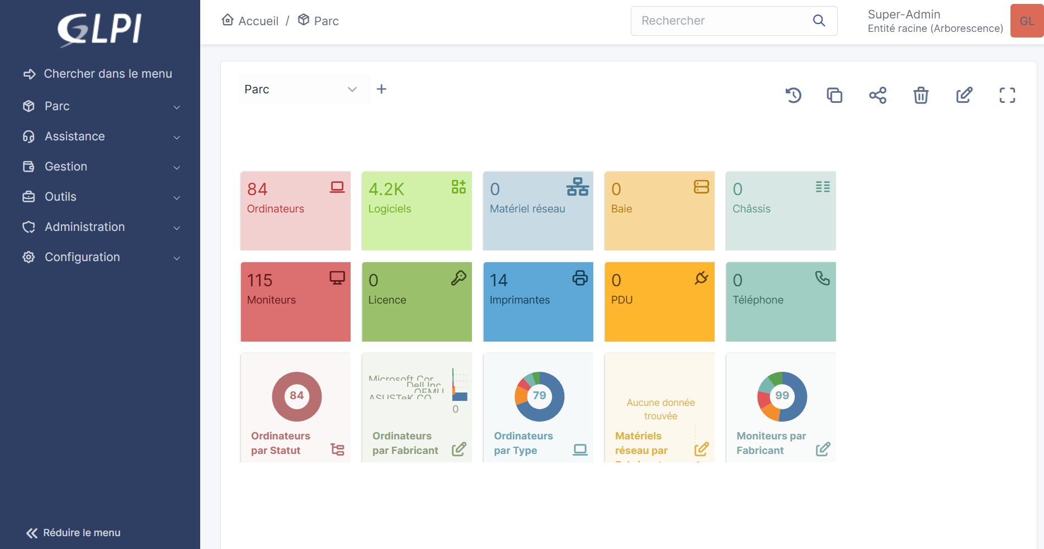Click Chercher dans le menu
Viewport: 1044px width, 549px height.
coord(98,74)
